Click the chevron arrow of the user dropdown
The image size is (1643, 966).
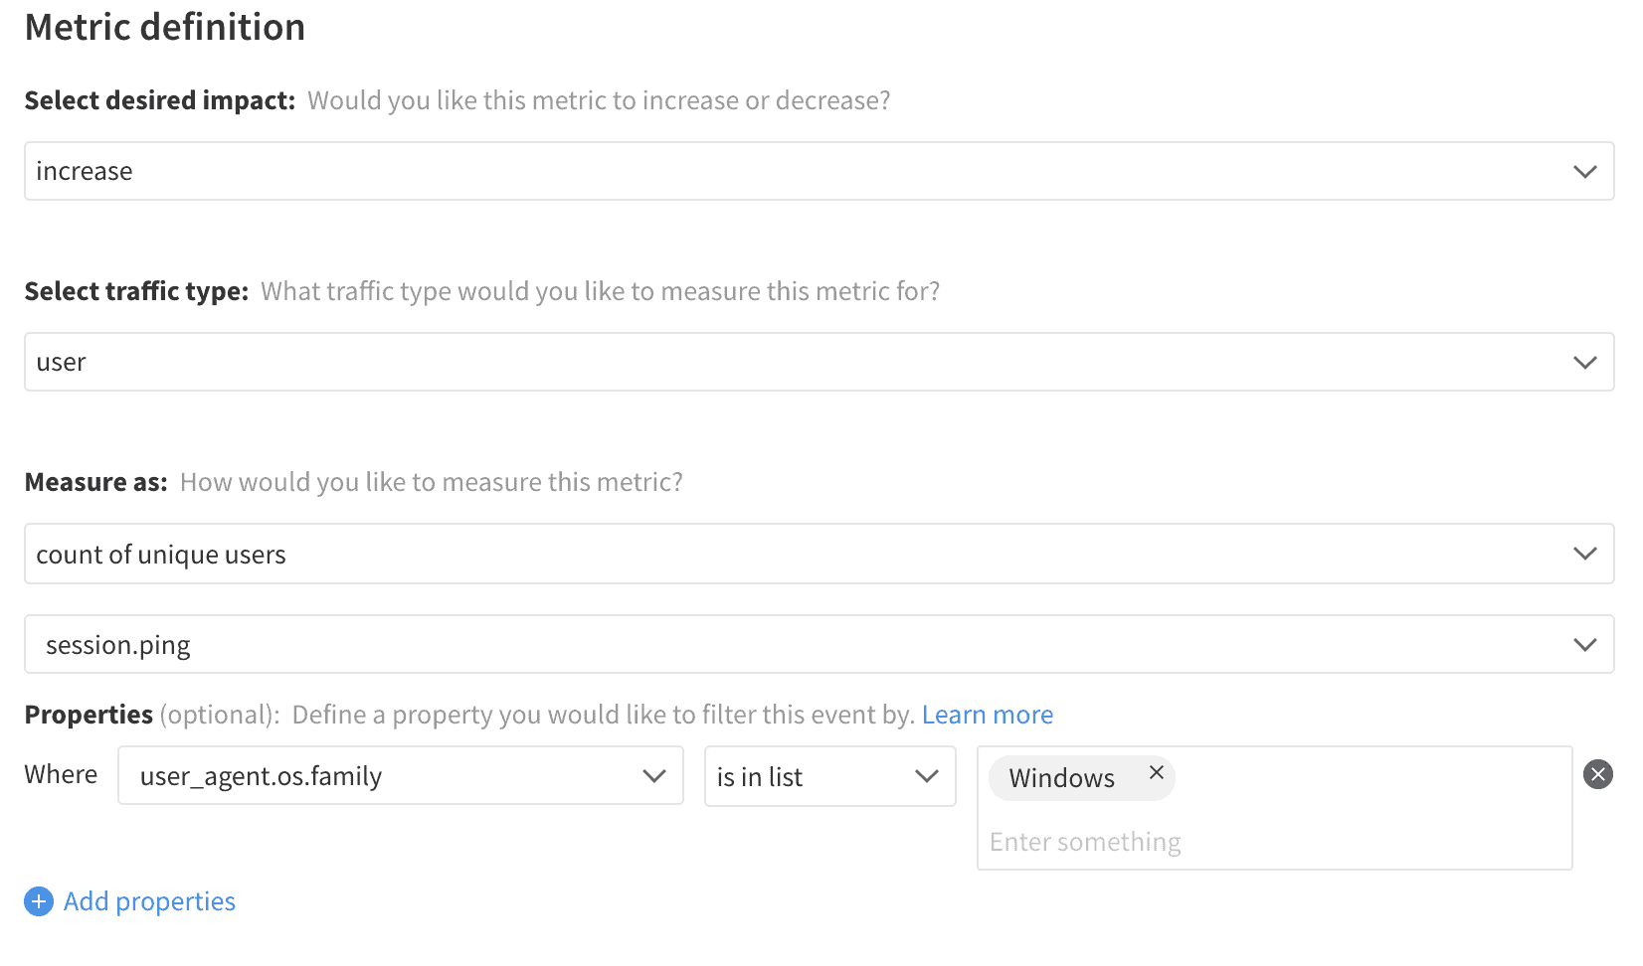pos(1585,362)
